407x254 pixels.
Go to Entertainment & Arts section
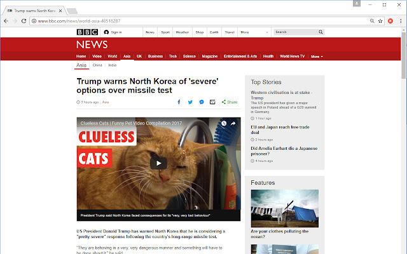240,57
